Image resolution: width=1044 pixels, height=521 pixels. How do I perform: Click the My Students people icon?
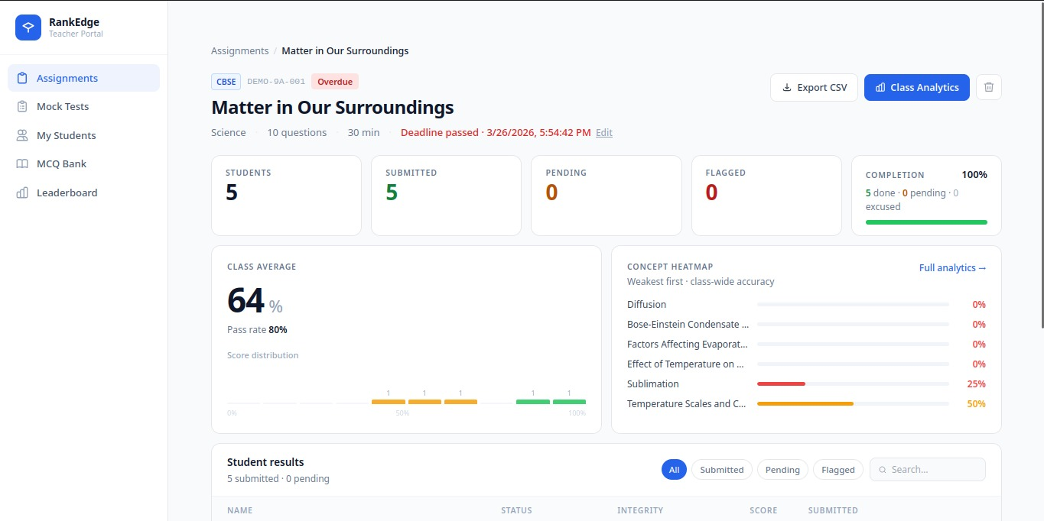[22, 135]
